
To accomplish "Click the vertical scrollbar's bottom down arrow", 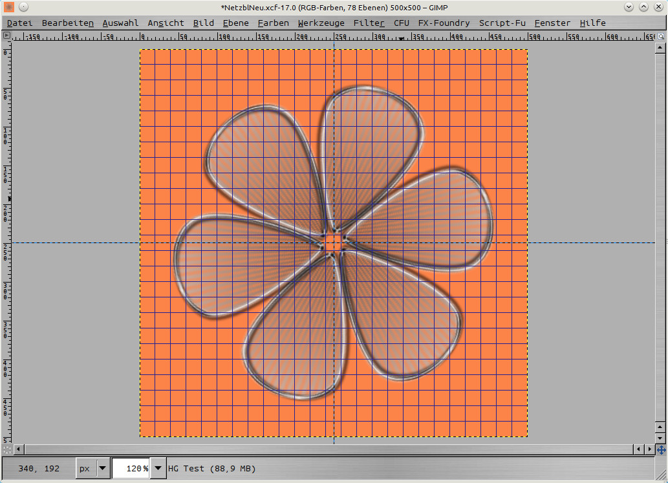I will pos(660,438).
